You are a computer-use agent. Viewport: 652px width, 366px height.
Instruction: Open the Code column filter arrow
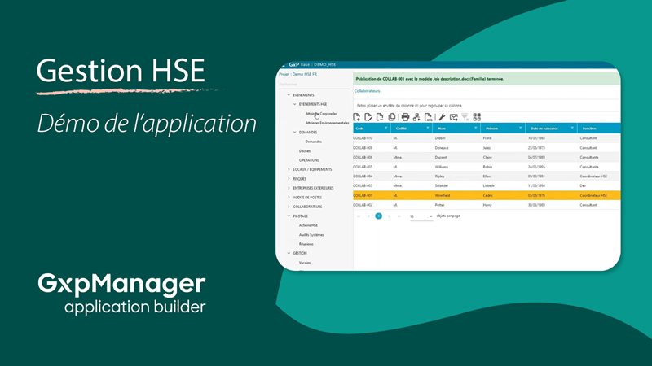385,128
